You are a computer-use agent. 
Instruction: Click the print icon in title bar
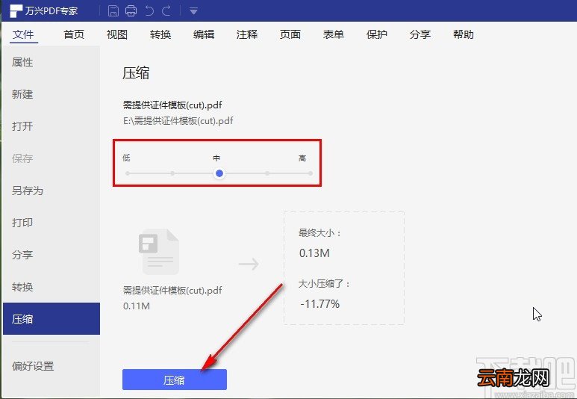click(131, 10)
